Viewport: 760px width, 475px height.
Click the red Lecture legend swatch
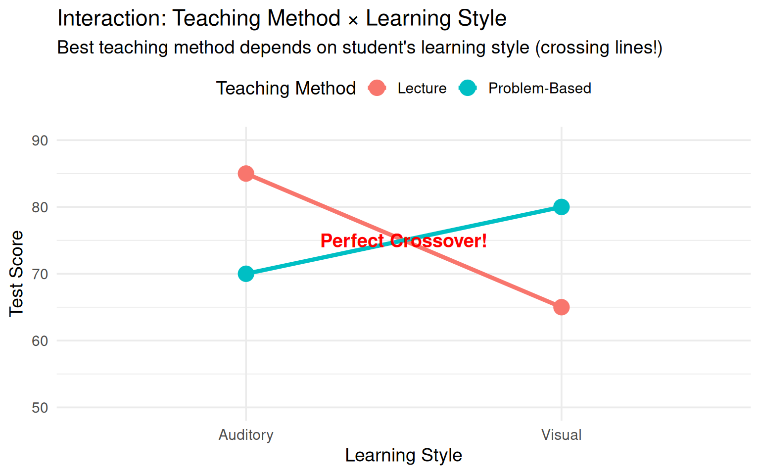coord(377,88)
